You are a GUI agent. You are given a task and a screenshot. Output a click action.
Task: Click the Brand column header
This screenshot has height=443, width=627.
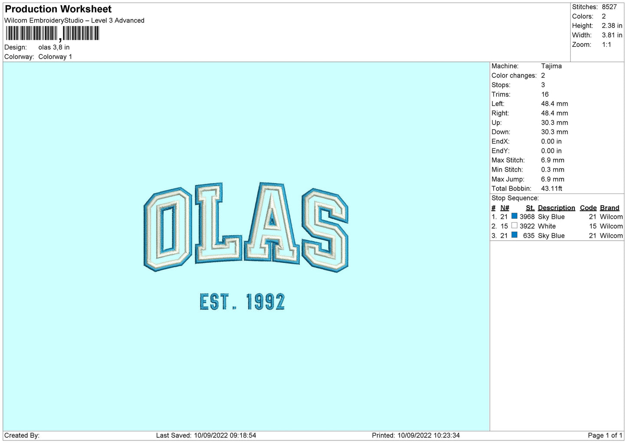609,208
